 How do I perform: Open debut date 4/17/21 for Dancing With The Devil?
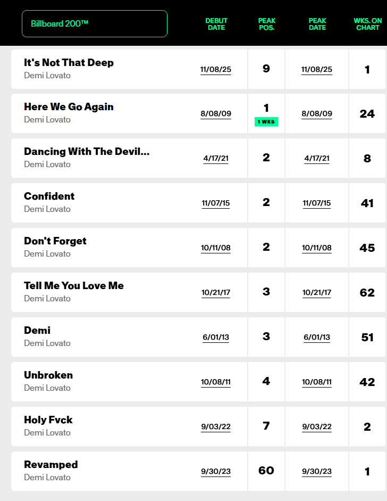216,159
